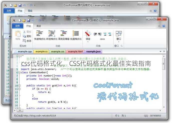Collapse the if-block fold at line 11
Screen dimensions: 172x123
19,89
